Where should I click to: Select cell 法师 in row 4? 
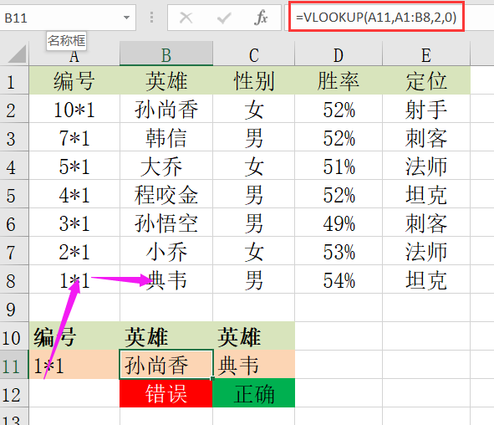(x=426, y=166)
